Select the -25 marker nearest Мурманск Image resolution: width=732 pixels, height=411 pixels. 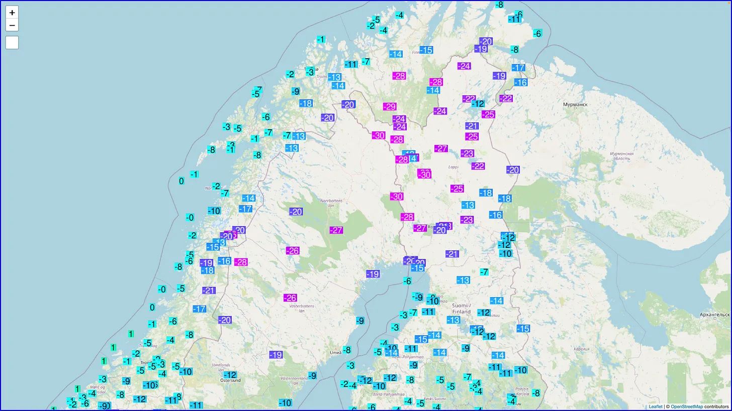488,114
